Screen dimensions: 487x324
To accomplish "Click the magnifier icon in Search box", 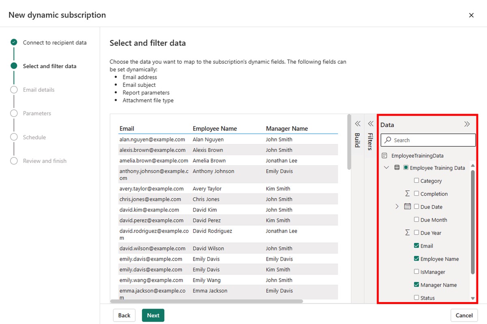I will (388, 140).
